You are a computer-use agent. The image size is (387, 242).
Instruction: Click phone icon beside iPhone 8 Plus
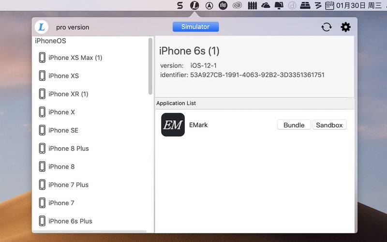click(42, 149)
